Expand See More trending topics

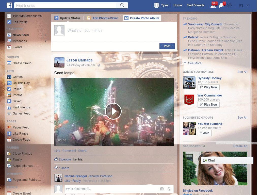click(x=195, y=63)
